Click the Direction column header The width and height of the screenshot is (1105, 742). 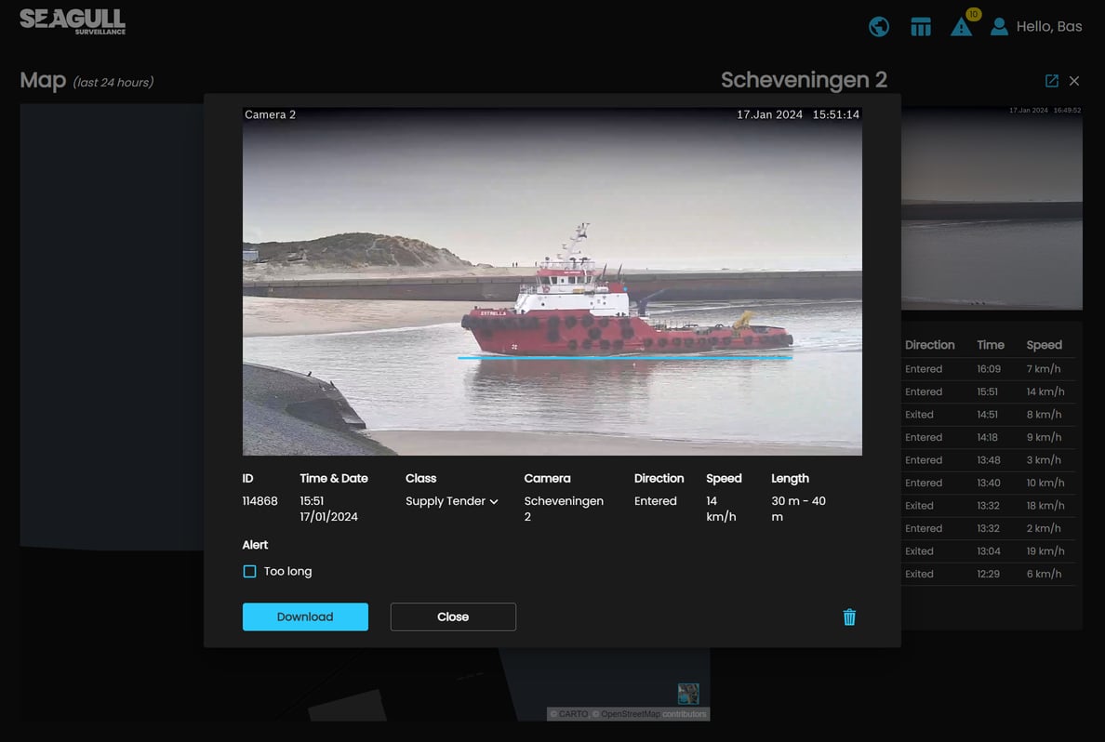coord(929,345)
